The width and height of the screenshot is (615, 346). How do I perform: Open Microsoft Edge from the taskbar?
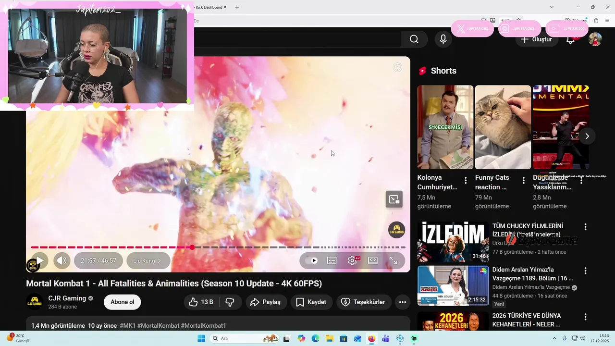pos(315,338)
